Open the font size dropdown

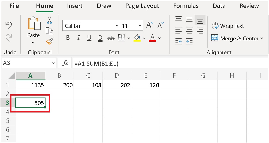[x=140, y=26]
